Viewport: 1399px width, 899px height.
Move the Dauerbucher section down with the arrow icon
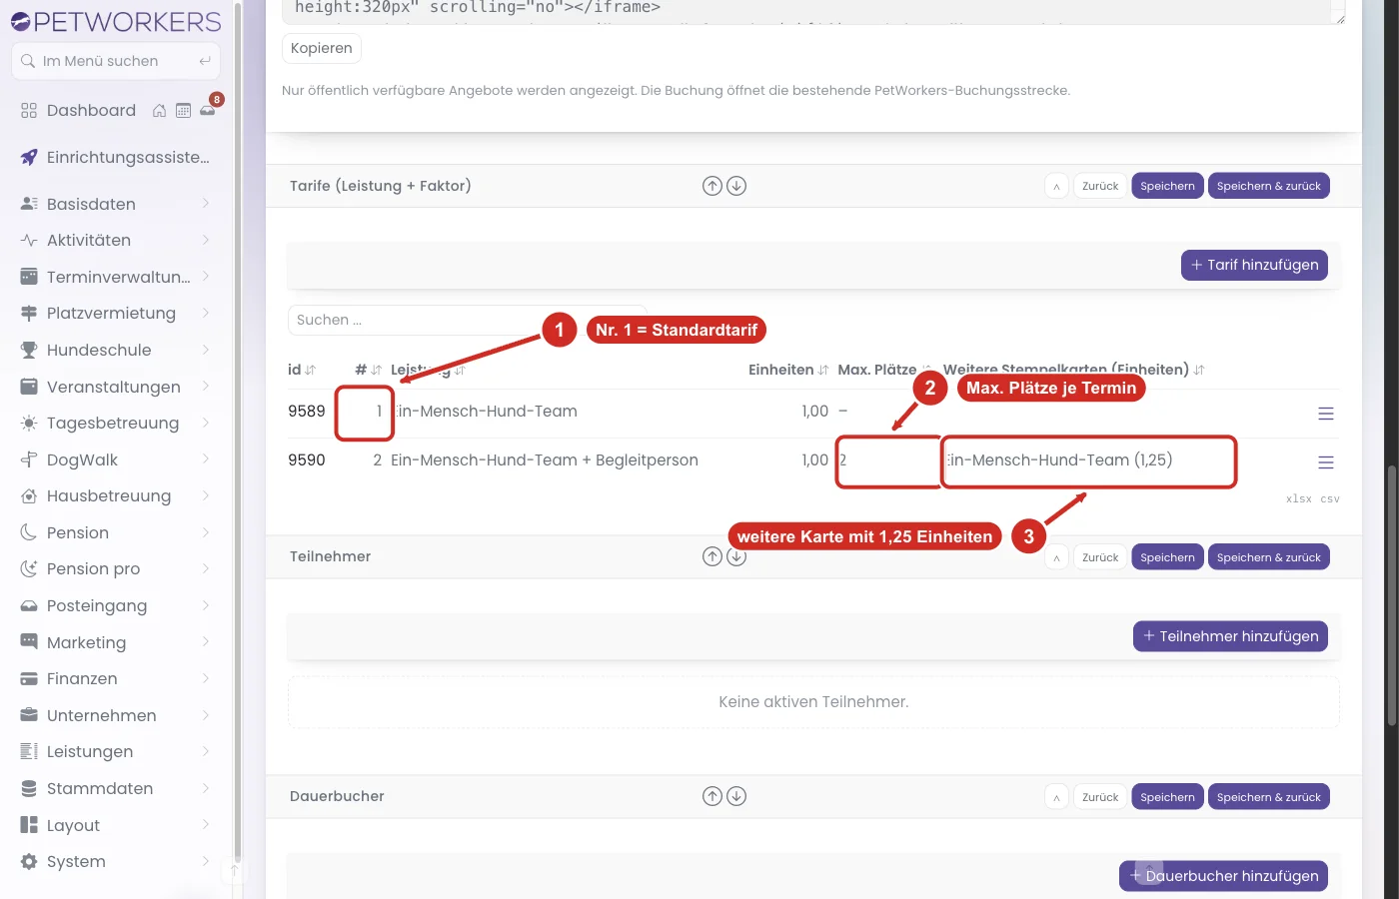[x=736, y=796]
